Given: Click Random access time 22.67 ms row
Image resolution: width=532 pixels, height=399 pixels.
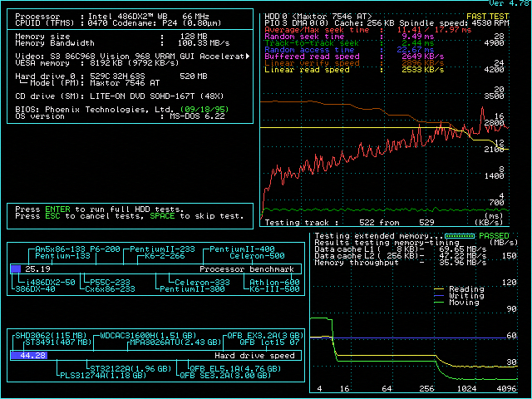Looking at the screenshot, I should point(349,50).
